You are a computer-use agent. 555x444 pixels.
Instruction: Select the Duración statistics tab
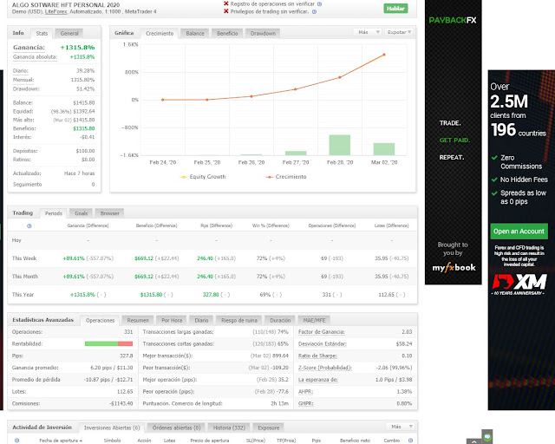click(280, 321)
